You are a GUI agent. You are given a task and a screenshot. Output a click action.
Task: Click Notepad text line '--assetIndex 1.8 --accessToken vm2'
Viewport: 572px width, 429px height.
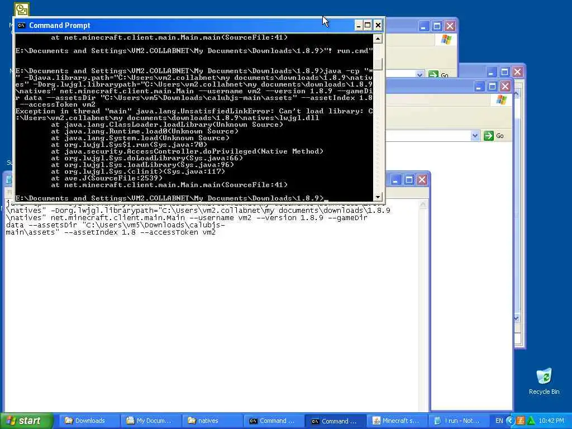pyautogui.click(x=140, y=232)
